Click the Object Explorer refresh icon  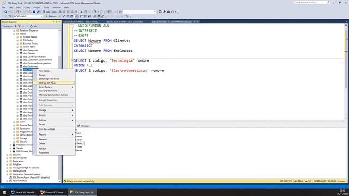31,26
